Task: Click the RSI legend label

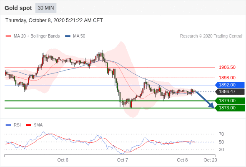Action: 17,125
